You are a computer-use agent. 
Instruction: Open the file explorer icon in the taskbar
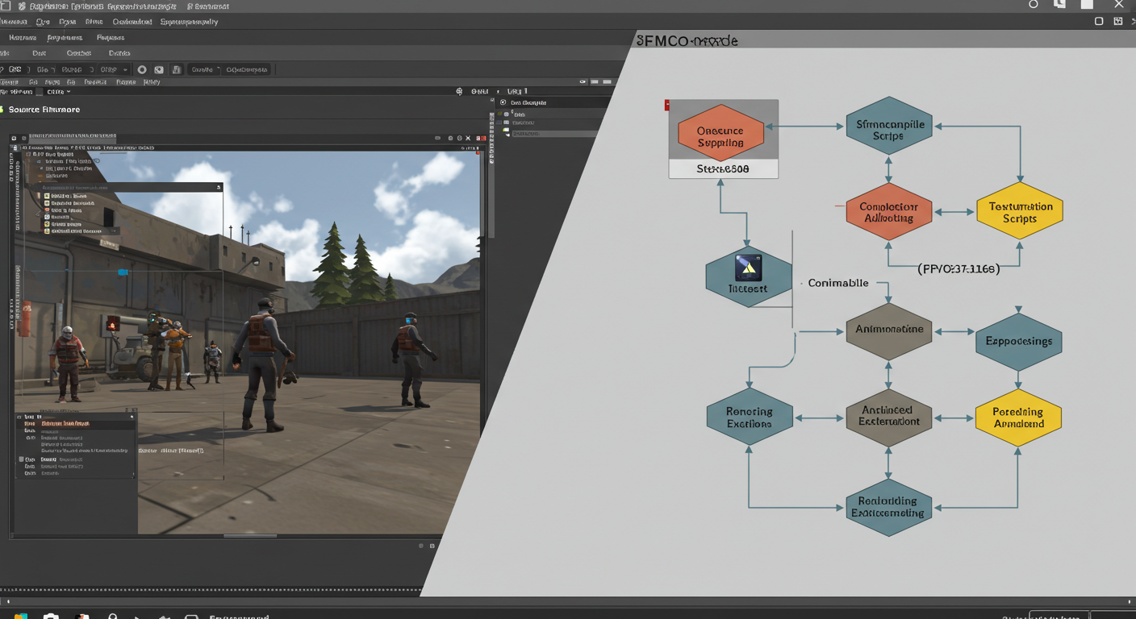21,617
